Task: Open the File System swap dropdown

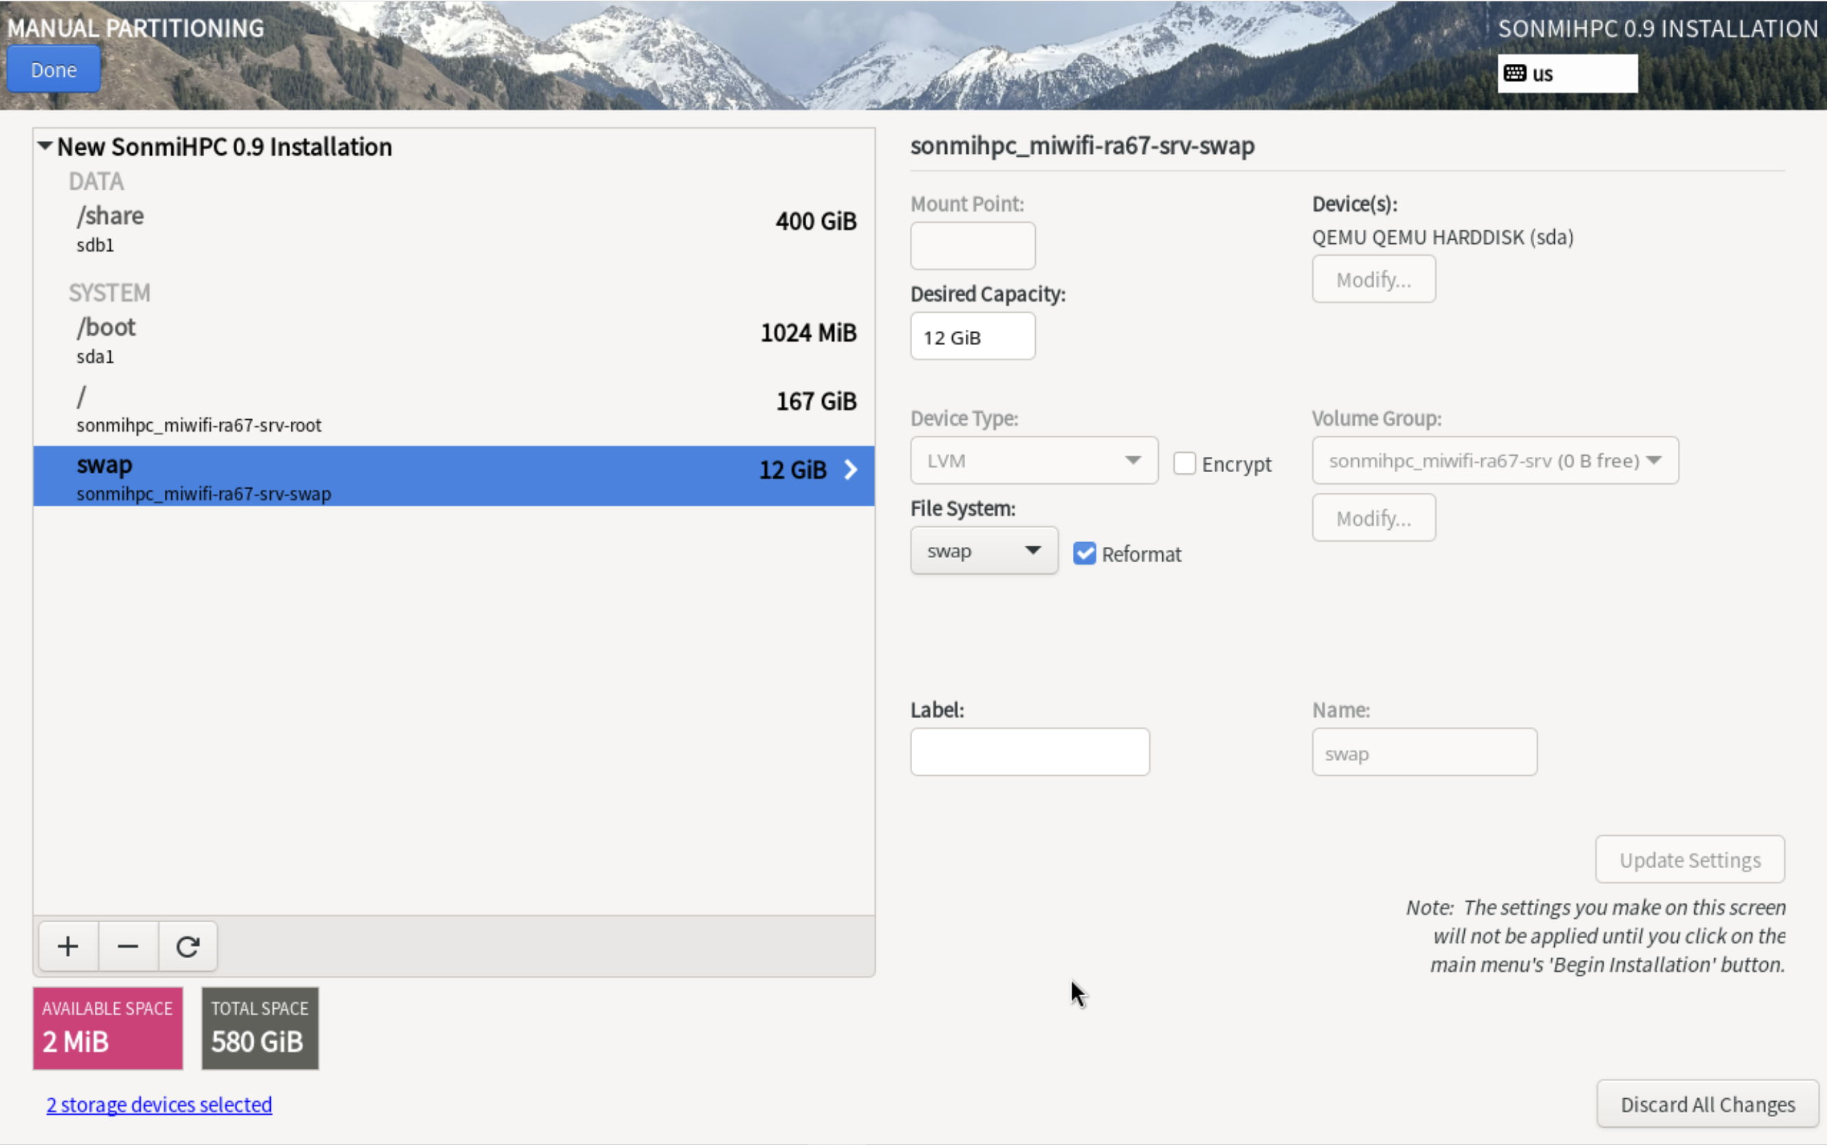Action: pos(984,551)
